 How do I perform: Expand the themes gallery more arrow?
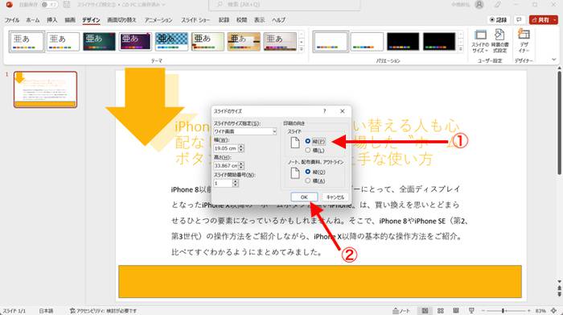point(302,49)
